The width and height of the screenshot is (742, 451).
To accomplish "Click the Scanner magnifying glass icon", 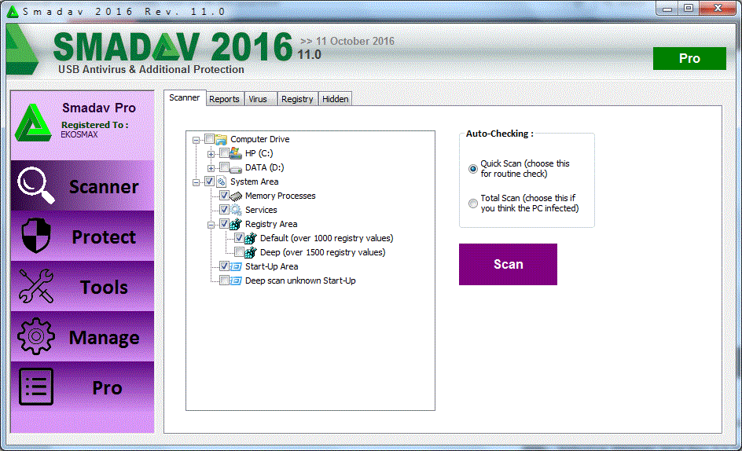I will (x=36, y=185).
